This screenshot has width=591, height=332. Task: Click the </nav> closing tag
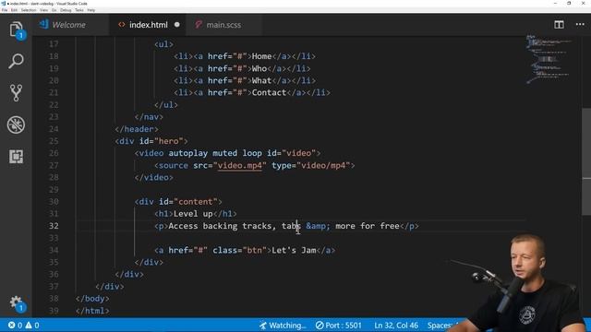(149, 117)
